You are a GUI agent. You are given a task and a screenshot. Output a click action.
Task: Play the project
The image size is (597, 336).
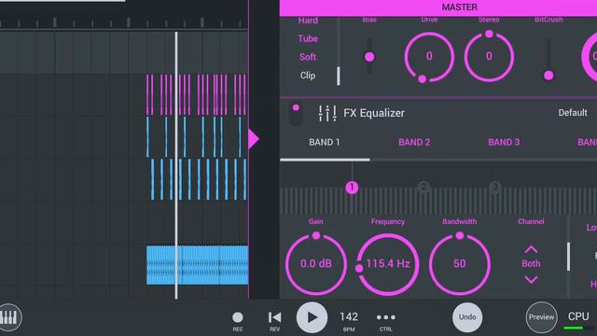(x=312, y=317)
